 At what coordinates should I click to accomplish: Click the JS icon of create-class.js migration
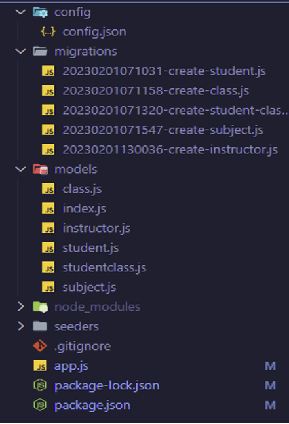point(48,90)
